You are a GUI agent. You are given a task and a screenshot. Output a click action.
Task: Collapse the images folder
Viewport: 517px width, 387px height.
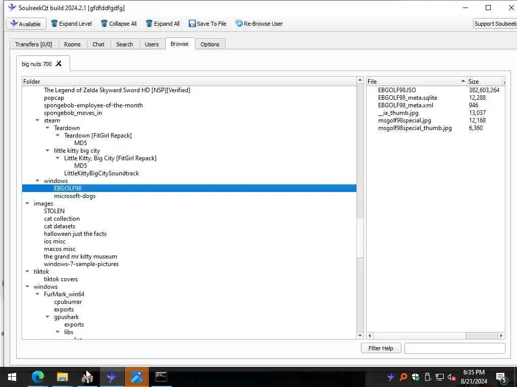tap(27, 204)
